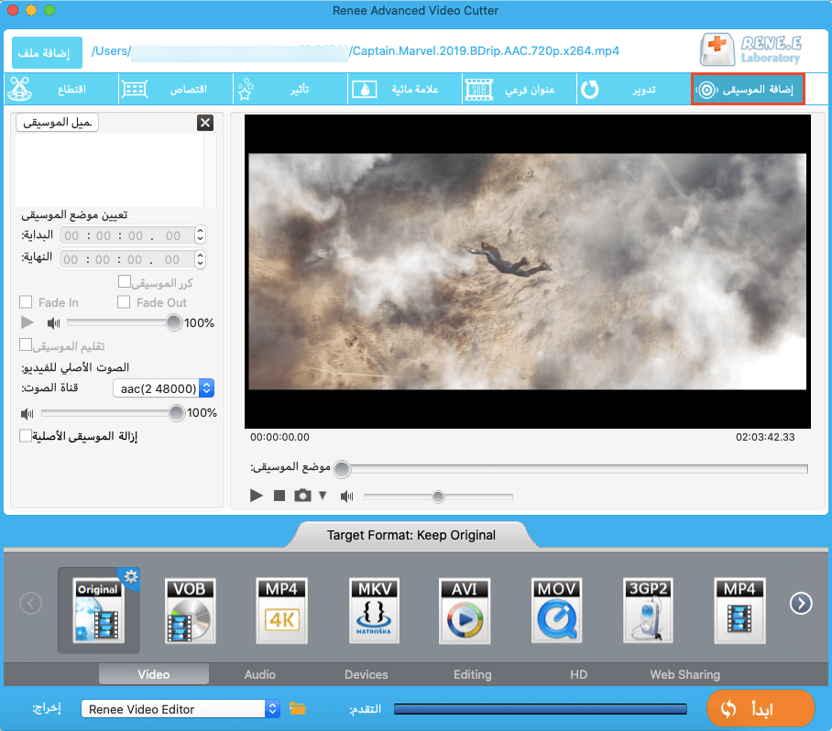
Task: Select the MP4 4K format icon
Action: point(281,610)
